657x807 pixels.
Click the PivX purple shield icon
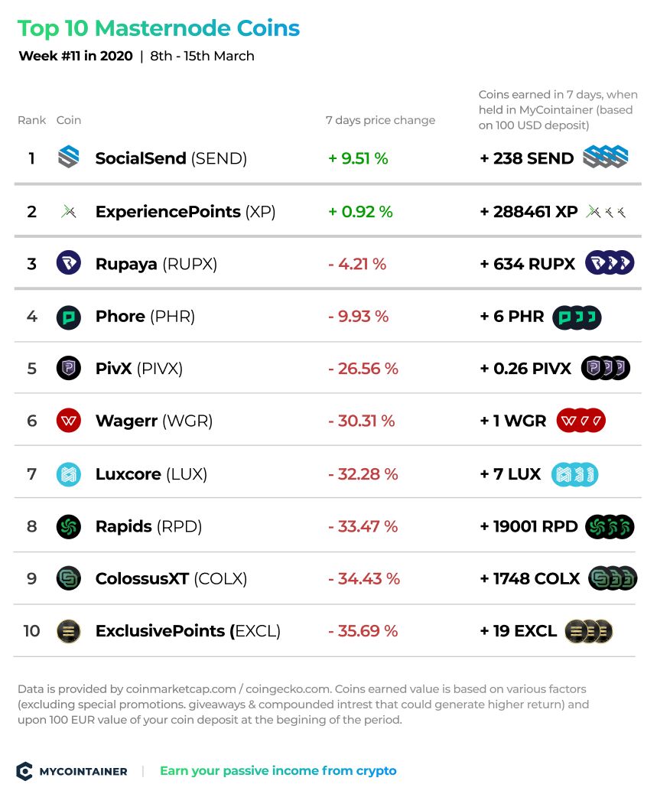pos(68,368)
